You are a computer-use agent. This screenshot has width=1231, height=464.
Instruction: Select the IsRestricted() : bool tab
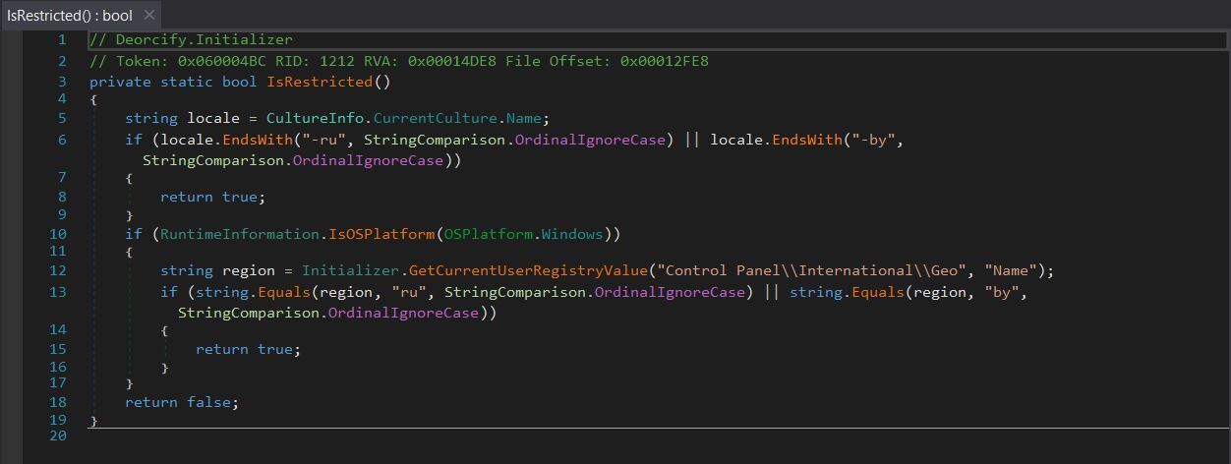coord(69,16)
